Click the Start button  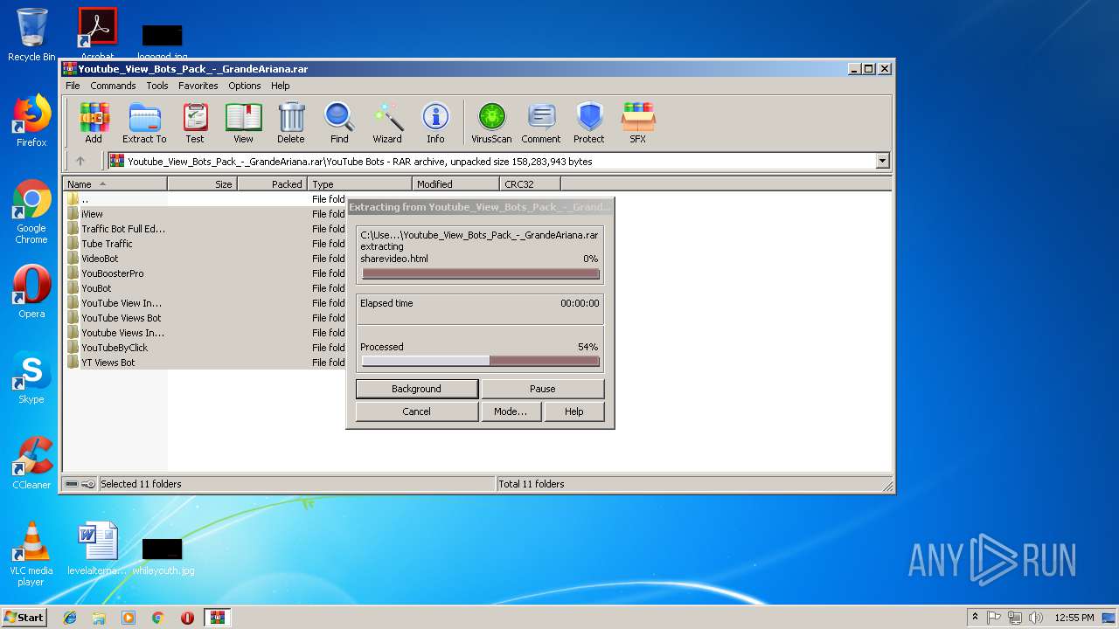pos(24,618)
